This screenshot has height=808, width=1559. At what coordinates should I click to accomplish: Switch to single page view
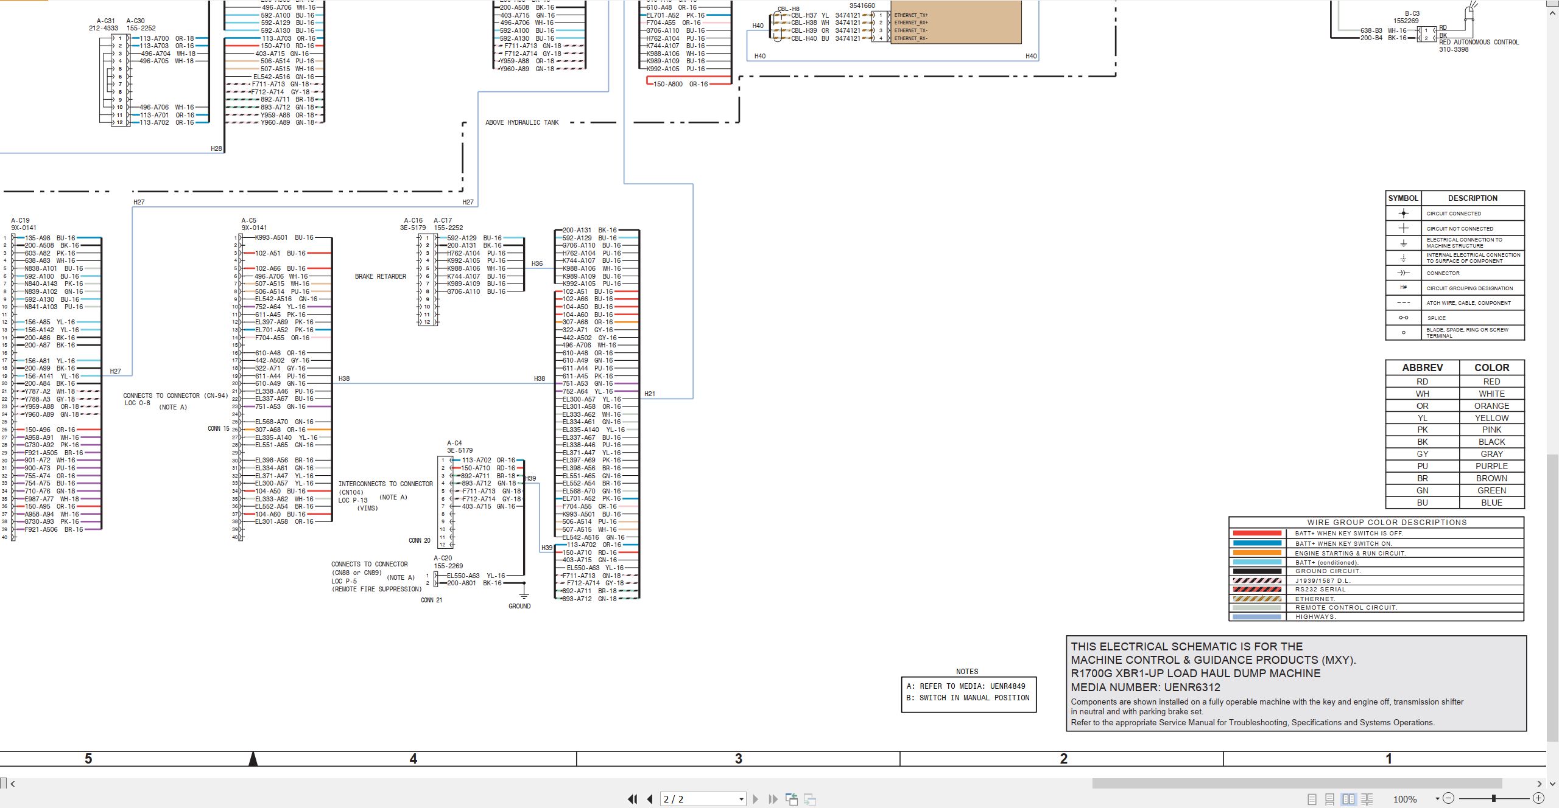click(1312, 799)
